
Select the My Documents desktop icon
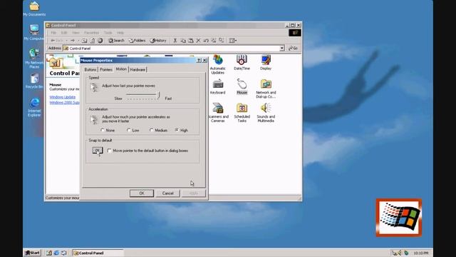tap(34, 9)
